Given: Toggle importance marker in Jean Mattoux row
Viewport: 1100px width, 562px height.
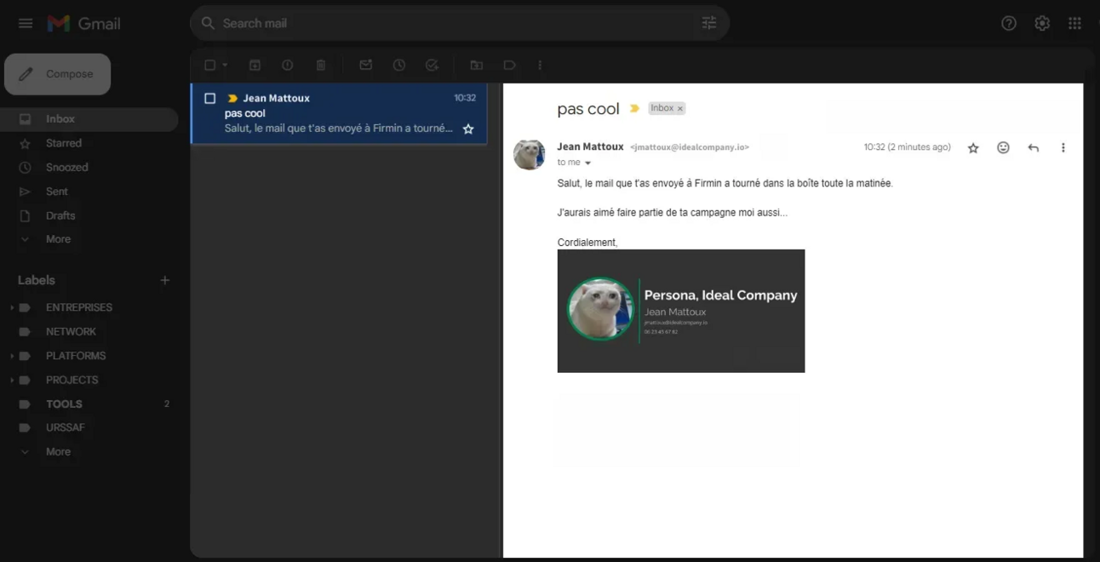Looking at the screenshot, I should 232,98.
